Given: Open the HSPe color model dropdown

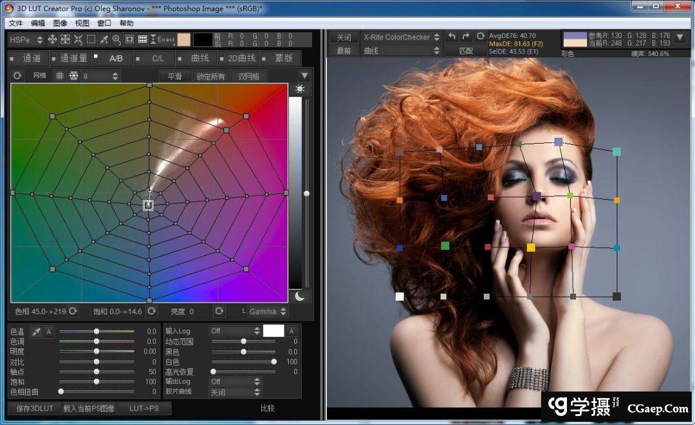Looking at the screenshot, I should click(x=26, y=39).
